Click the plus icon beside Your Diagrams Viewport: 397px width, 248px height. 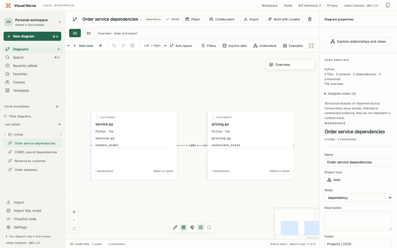(57, 107)
